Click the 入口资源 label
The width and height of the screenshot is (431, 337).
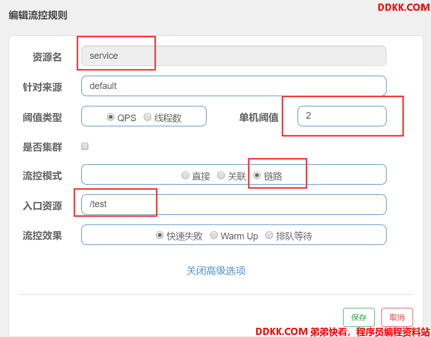pos(42,206)
